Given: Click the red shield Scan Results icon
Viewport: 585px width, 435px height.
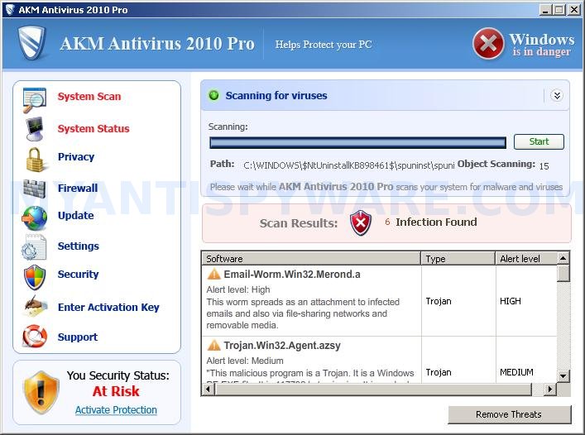Looking at the screenshot, I should (x=361, y=223).
